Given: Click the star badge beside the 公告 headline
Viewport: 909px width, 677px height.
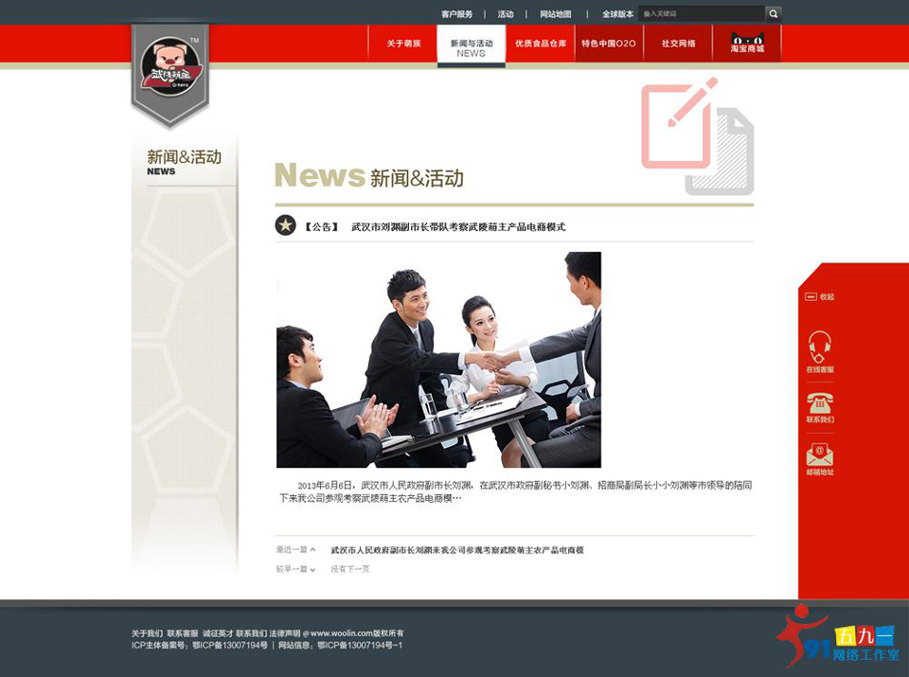Looking at the screenshot, I should 285,225.
